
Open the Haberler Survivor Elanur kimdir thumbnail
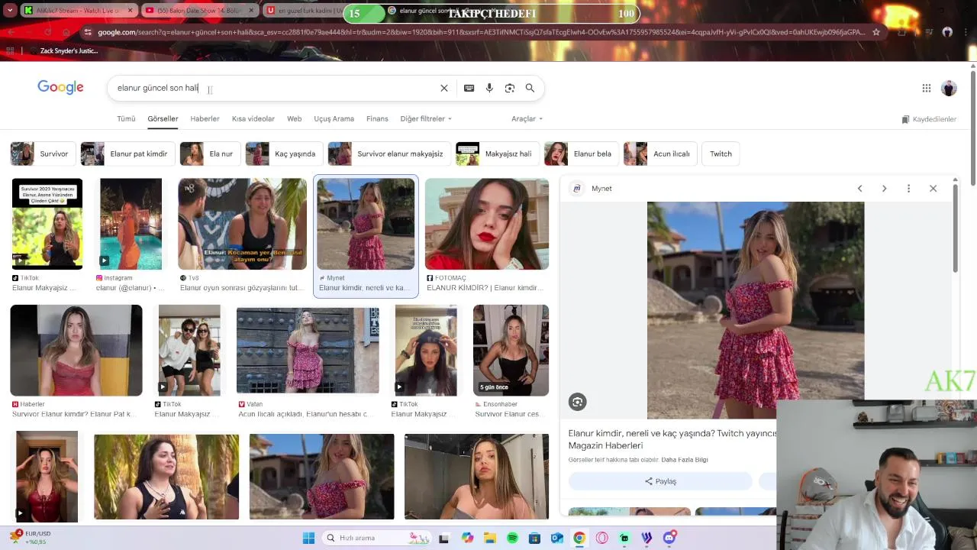click(76, 350)
